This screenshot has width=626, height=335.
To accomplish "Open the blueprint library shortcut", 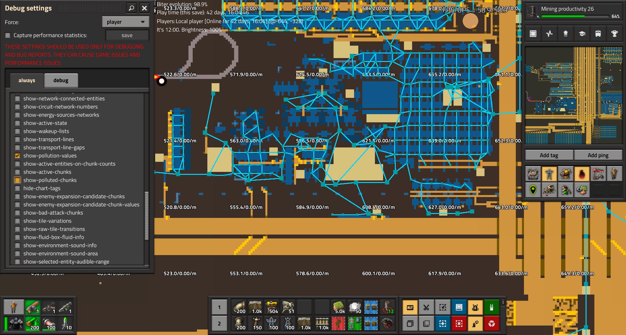I will (x=459, y=307).
